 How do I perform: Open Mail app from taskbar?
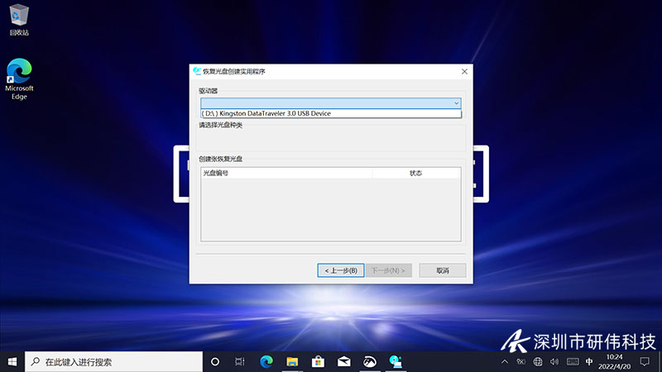[x=343, y=362]
